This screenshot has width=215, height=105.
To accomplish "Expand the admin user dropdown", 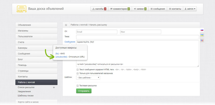I will (x=190, y=9).
